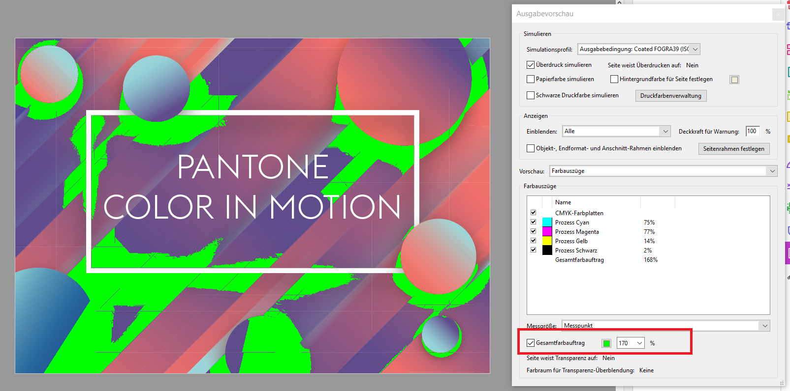Viewport: 790px width, 391px height.
Task: Toggle the CMYK-Farbplatten checkbox in the list
Action: [533, 213]
